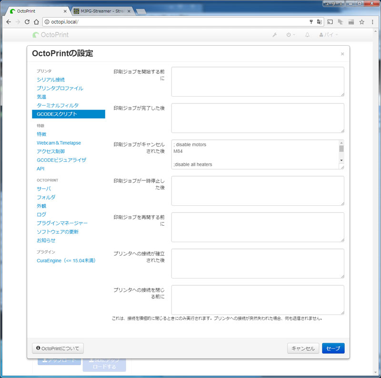Reload the octopi.local page

click(x=27, y=22)
